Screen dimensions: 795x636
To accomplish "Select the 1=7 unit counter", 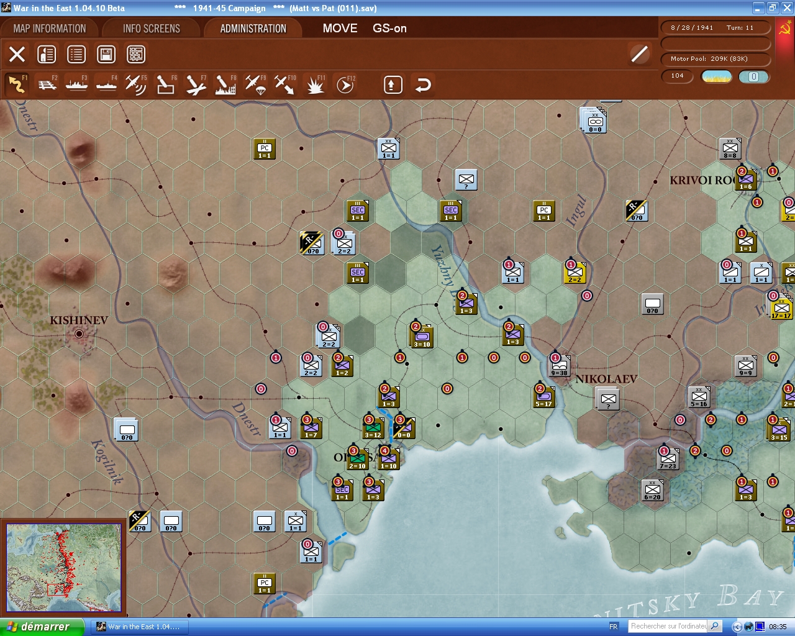I will 311,427.
